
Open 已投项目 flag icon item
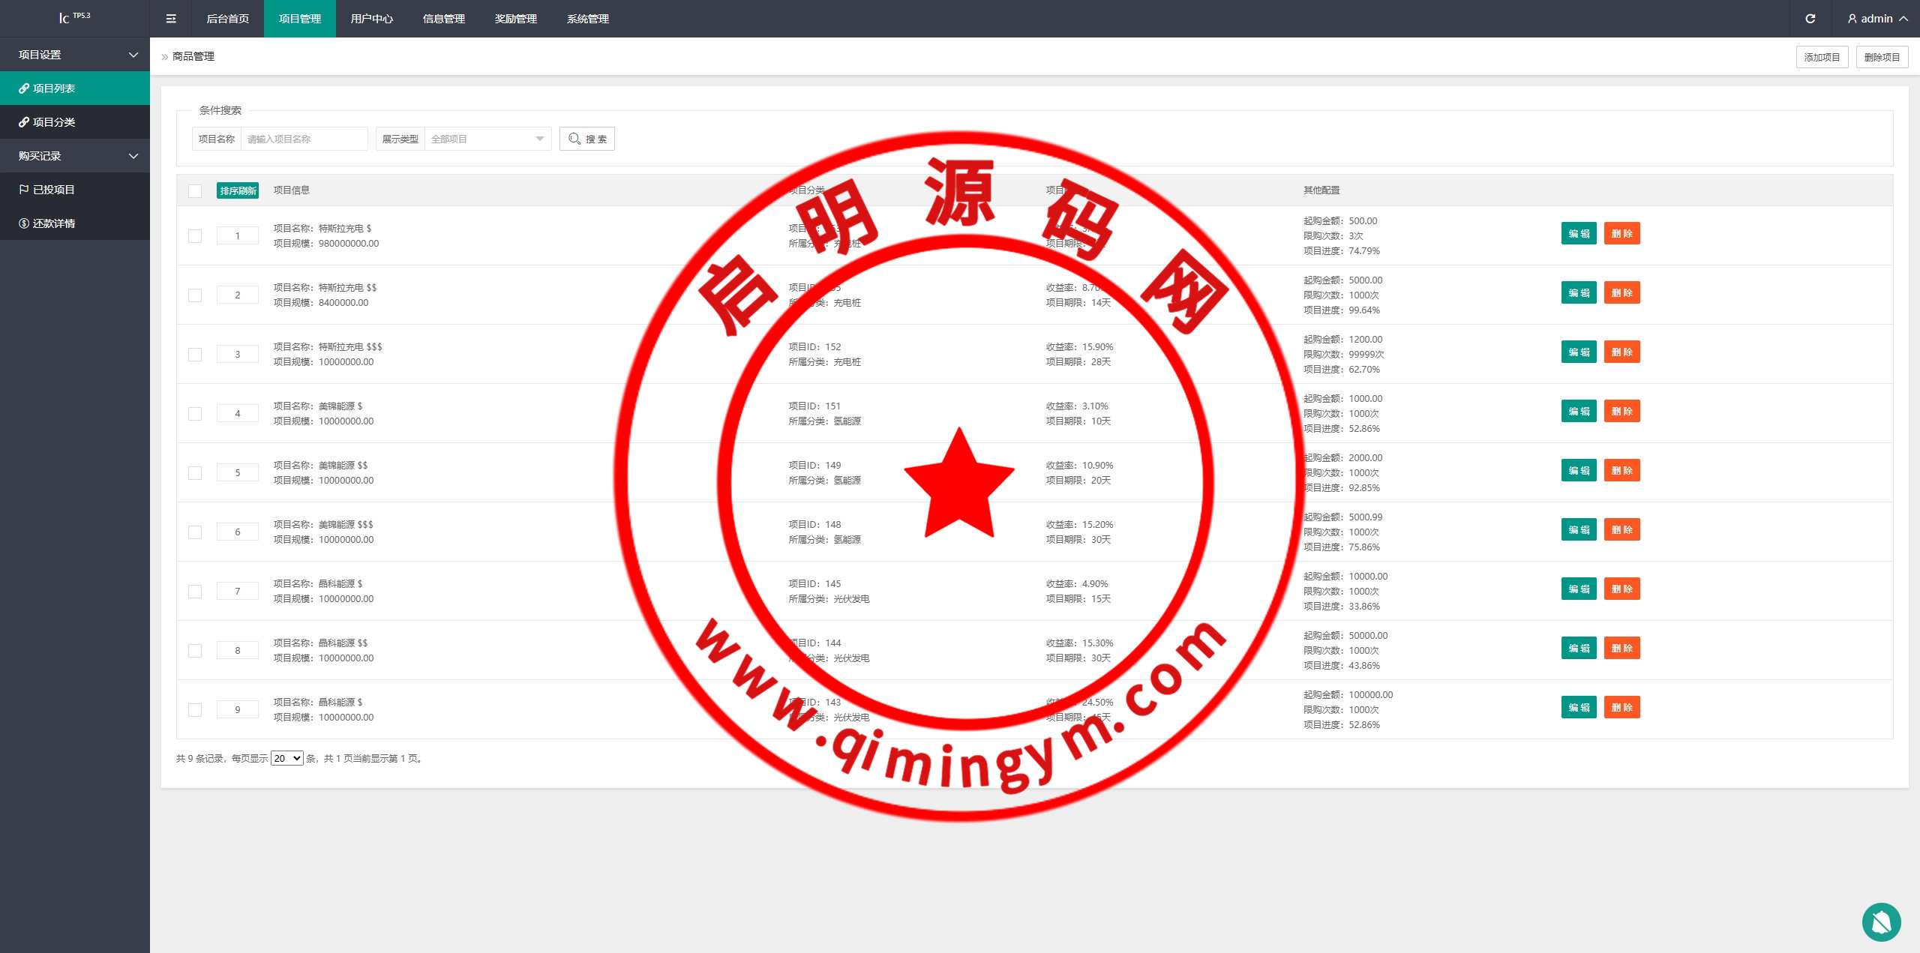tap(24, 190)
